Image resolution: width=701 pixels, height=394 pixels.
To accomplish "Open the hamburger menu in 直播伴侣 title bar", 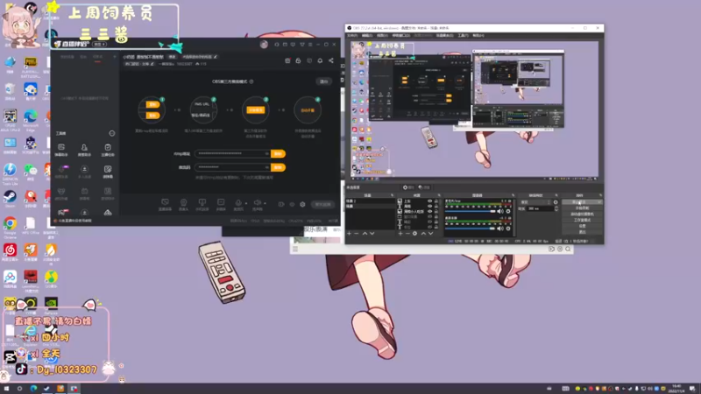I will pyautogui.click(x=310, y=45).
